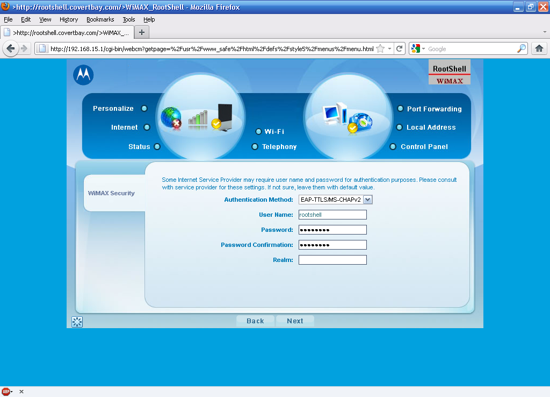This screenshot has width=550, height=397.
Task: Open the History menu
Action: (x=69, y=19)
